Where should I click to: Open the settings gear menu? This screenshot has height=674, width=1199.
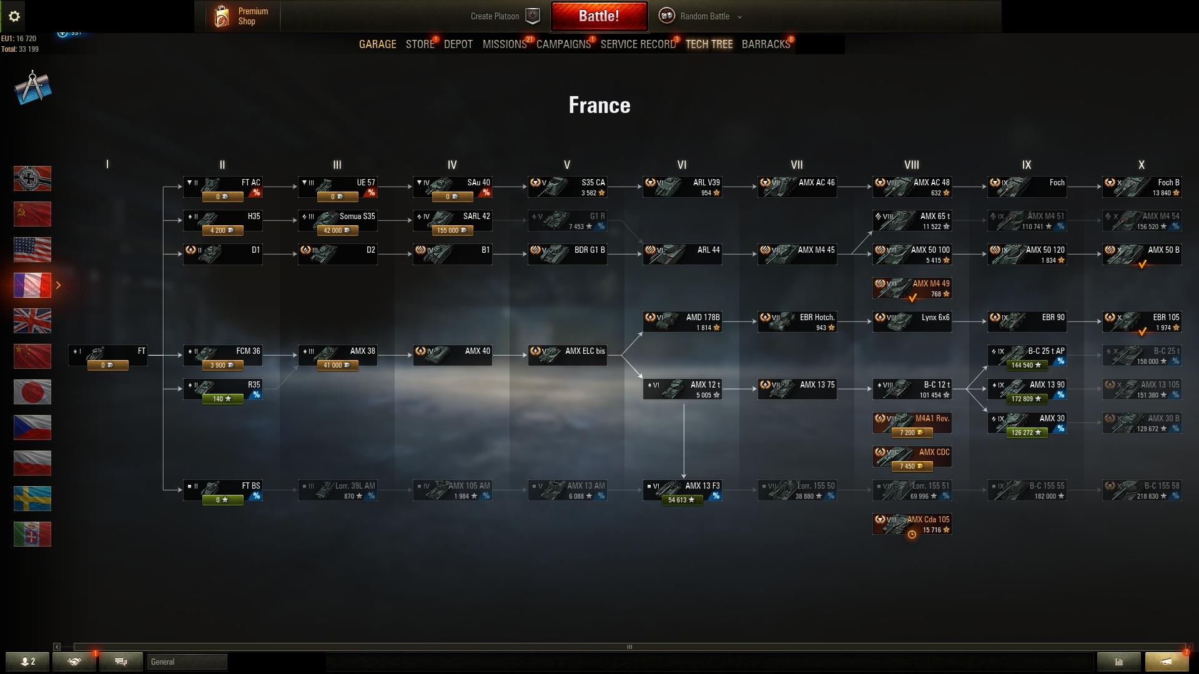tap(14, 16)
